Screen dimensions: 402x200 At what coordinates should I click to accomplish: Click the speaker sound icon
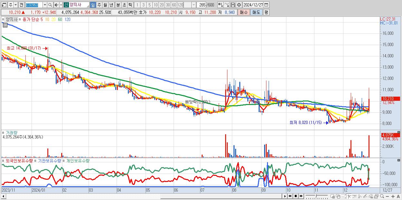[x=56, y=5]
